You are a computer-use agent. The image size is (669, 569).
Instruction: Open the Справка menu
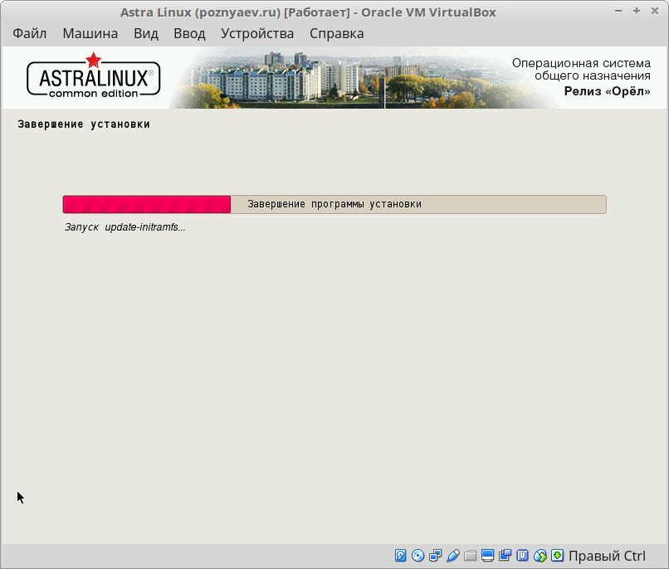tap(337, 33)
